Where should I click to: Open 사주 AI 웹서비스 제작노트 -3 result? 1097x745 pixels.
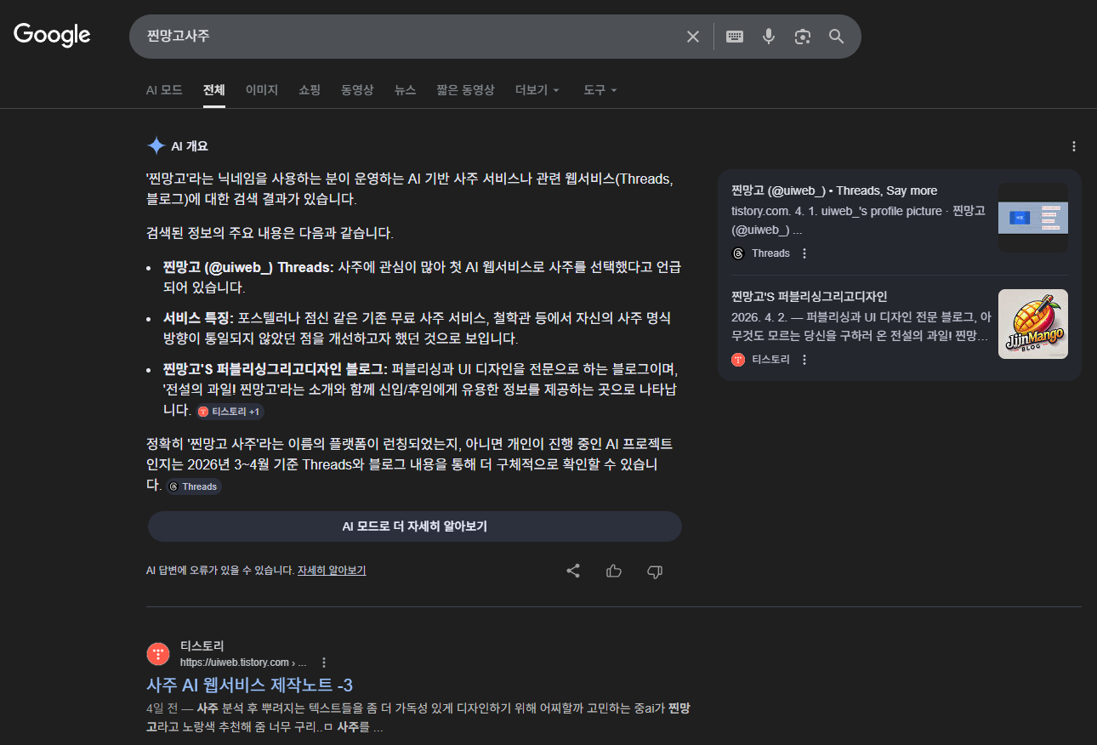tap(249, 685)
